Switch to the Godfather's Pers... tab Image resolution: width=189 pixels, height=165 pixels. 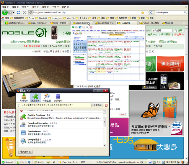[x=15, y=23]
